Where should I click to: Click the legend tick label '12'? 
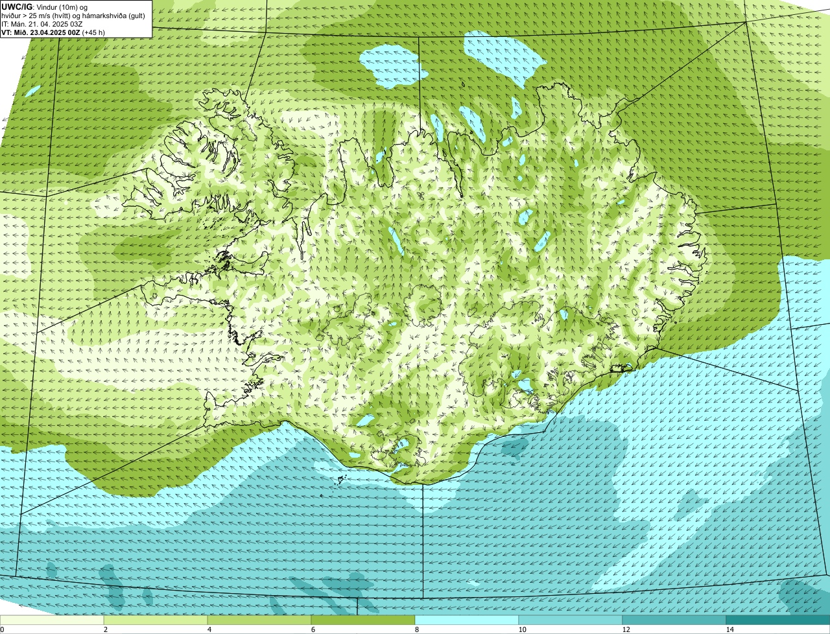click(625, 629)
